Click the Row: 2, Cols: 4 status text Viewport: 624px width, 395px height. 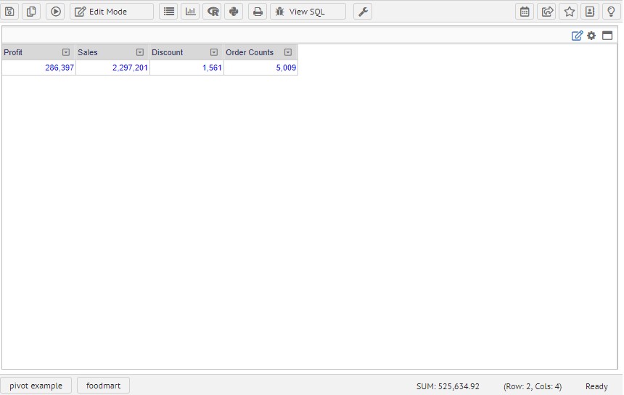pos(533,386)
